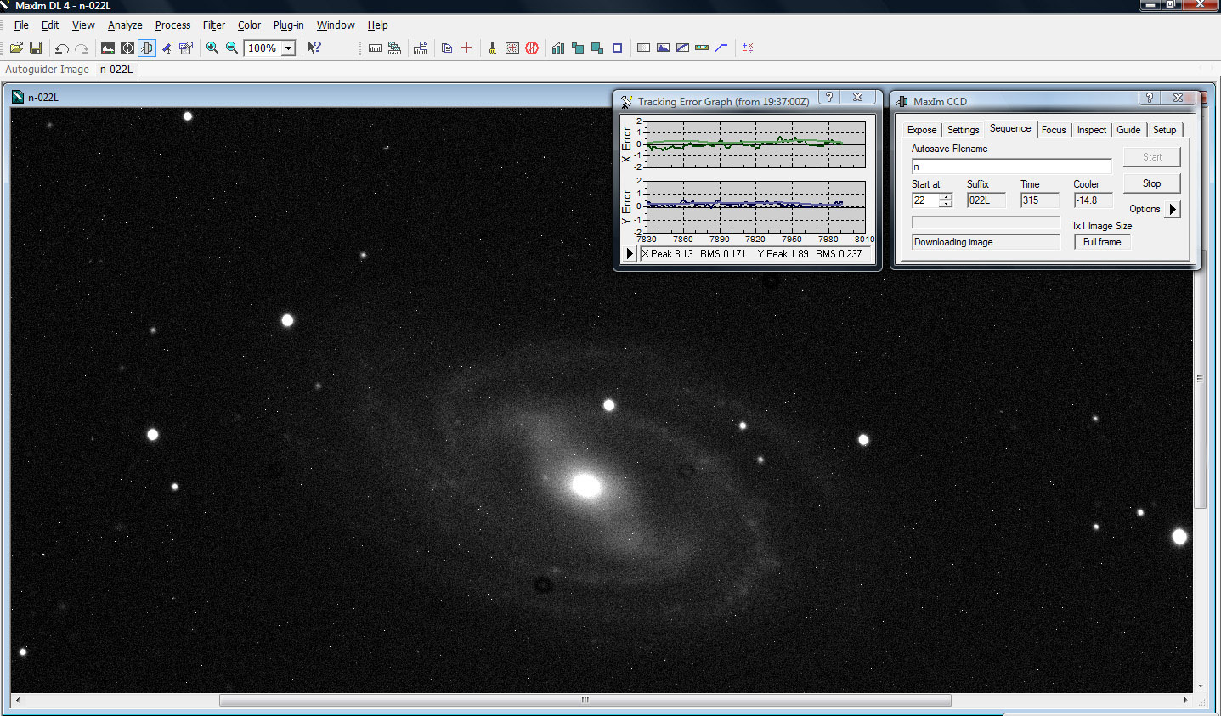Click the Open file toolbar icon

[x=16, y=48]
